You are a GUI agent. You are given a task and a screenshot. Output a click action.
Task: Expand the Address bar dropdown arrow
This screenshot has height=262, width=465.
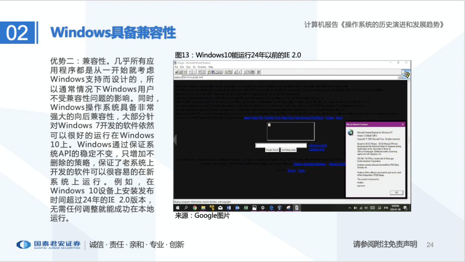399,77
